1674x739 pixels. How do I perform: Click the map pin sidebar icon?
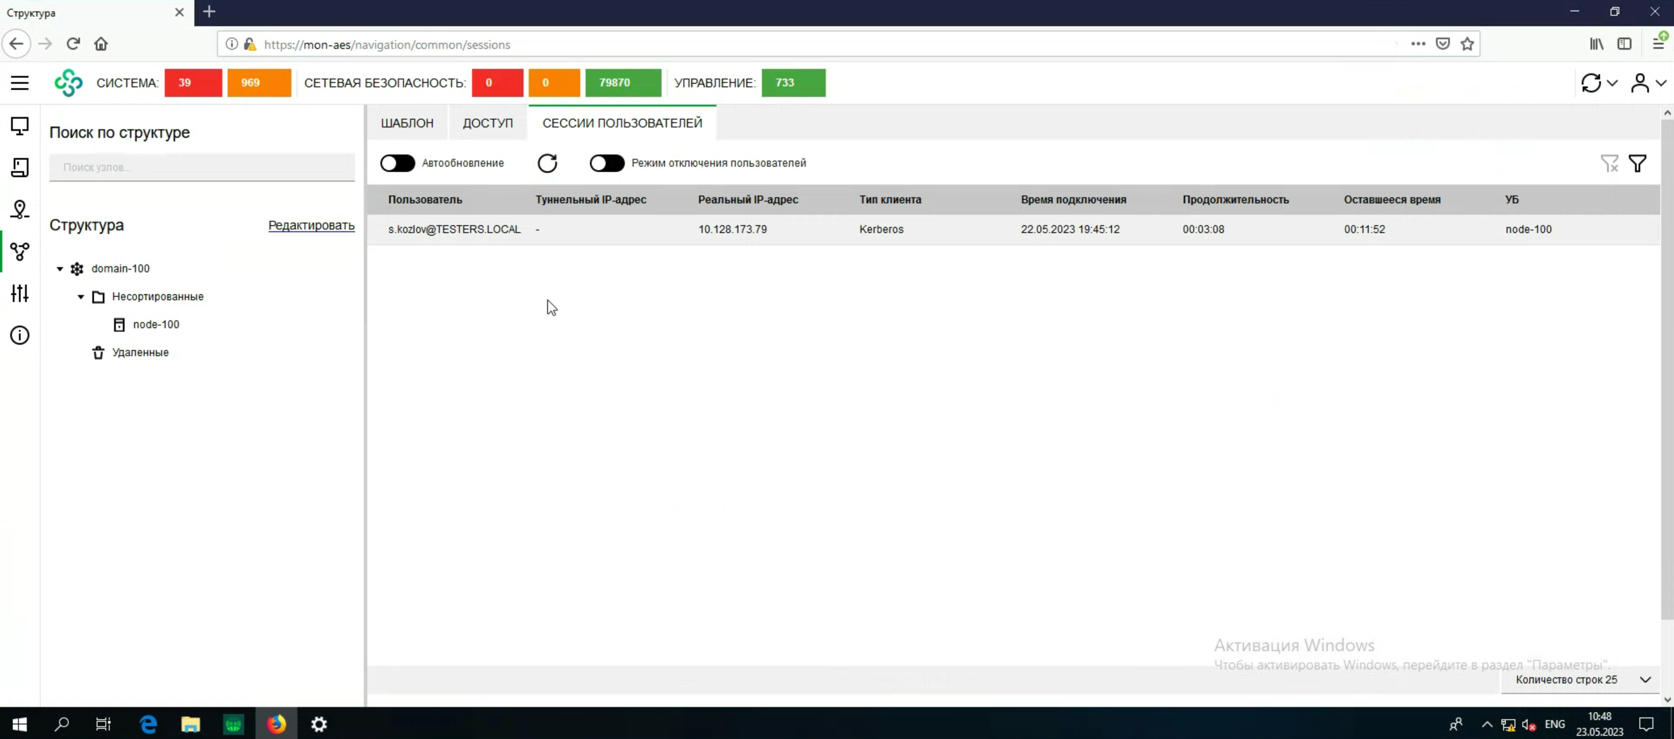[19, 209]
